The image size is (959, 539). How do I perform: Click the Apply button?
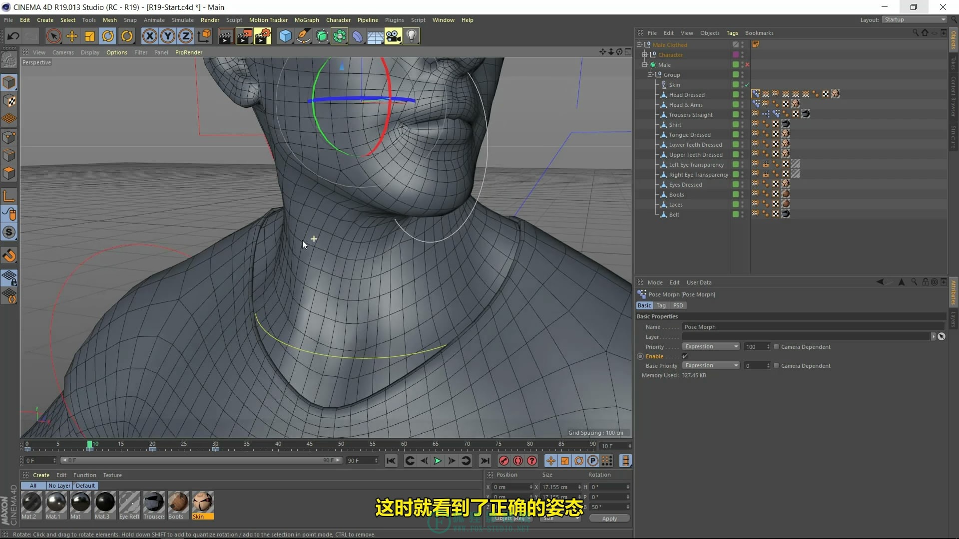click(x=609, y=519)
